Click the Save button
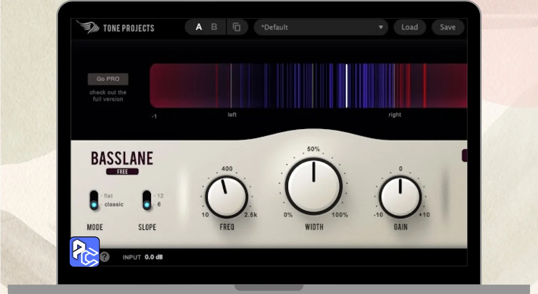Image resolution: width=538 pixels, height=294 pixels. coord(448,27)
